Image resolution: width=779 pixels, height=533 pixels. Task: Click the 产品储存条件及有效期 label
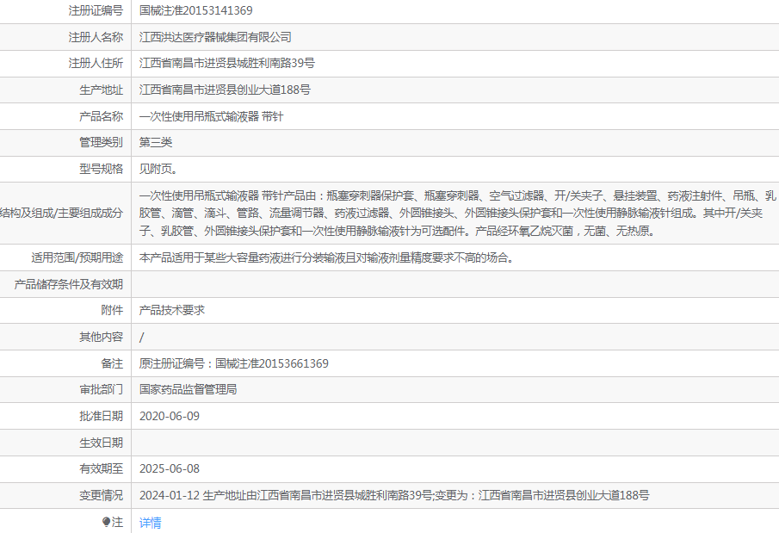tap(68, 284)
